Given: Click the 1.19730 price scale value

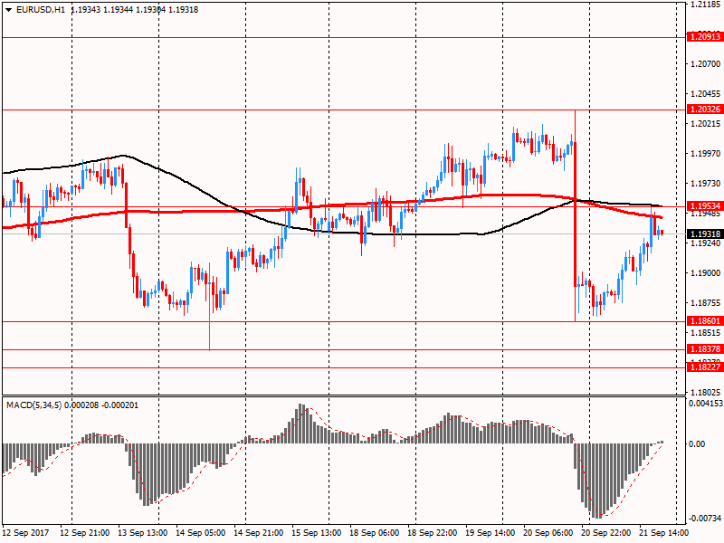Looking at the screenshot, I should (x=706, y=184).
